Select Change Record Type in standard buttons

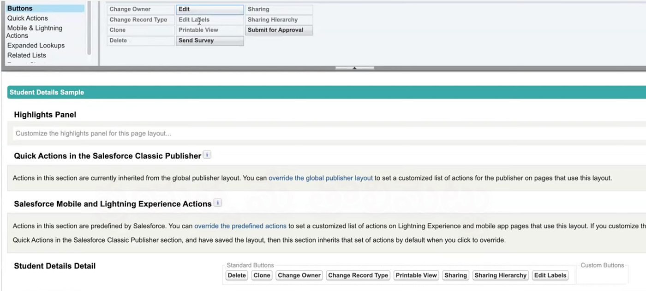coord(358,275)
